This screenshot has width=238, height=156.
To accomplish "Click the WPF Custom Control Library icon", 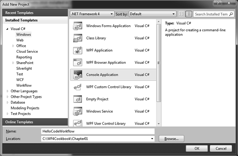I will [78, 87].
